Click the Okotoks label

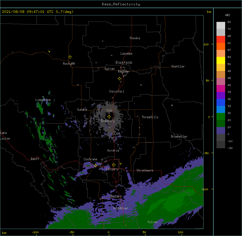point(116,196)
